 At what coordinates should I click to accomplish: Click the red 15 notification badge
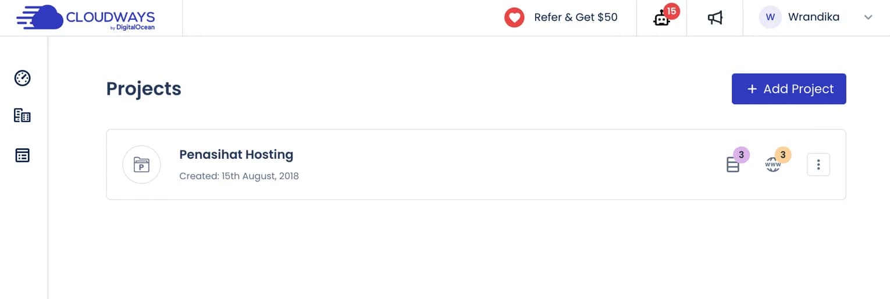pos(671,11)
